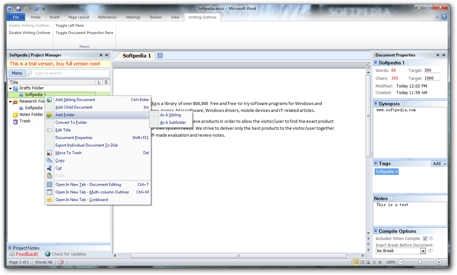Click the Copy icon in context menu

tap(49, 160)
